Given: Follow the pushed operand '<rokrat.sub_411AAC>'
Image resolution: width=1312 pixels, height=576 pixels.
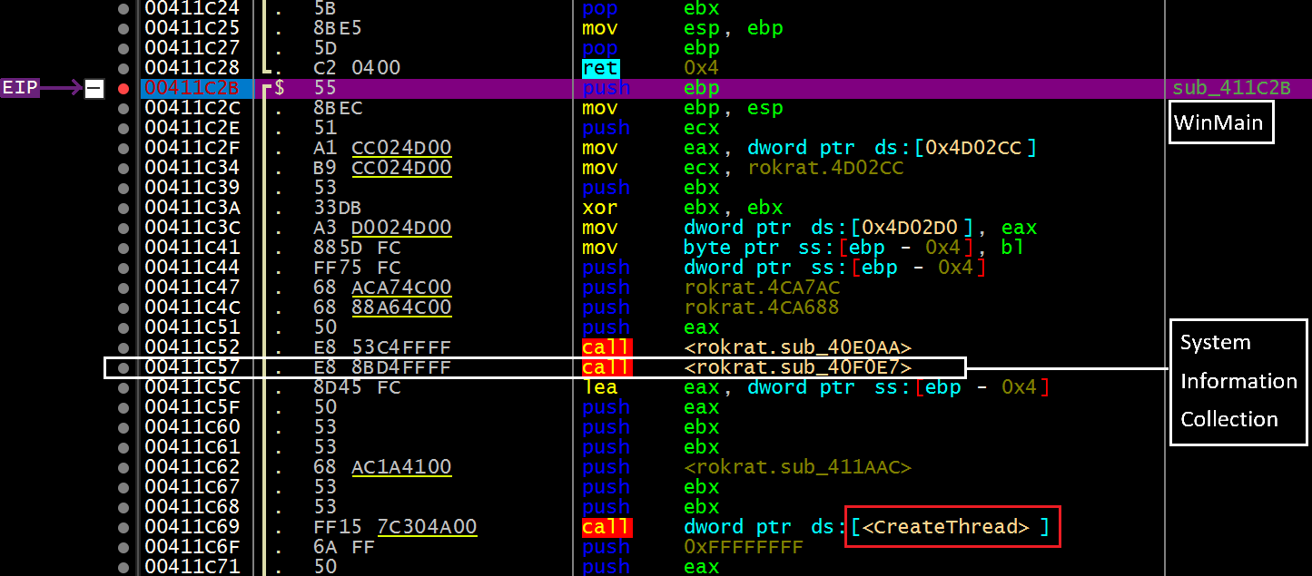Looking at the screenshot, I should (797, 467).
